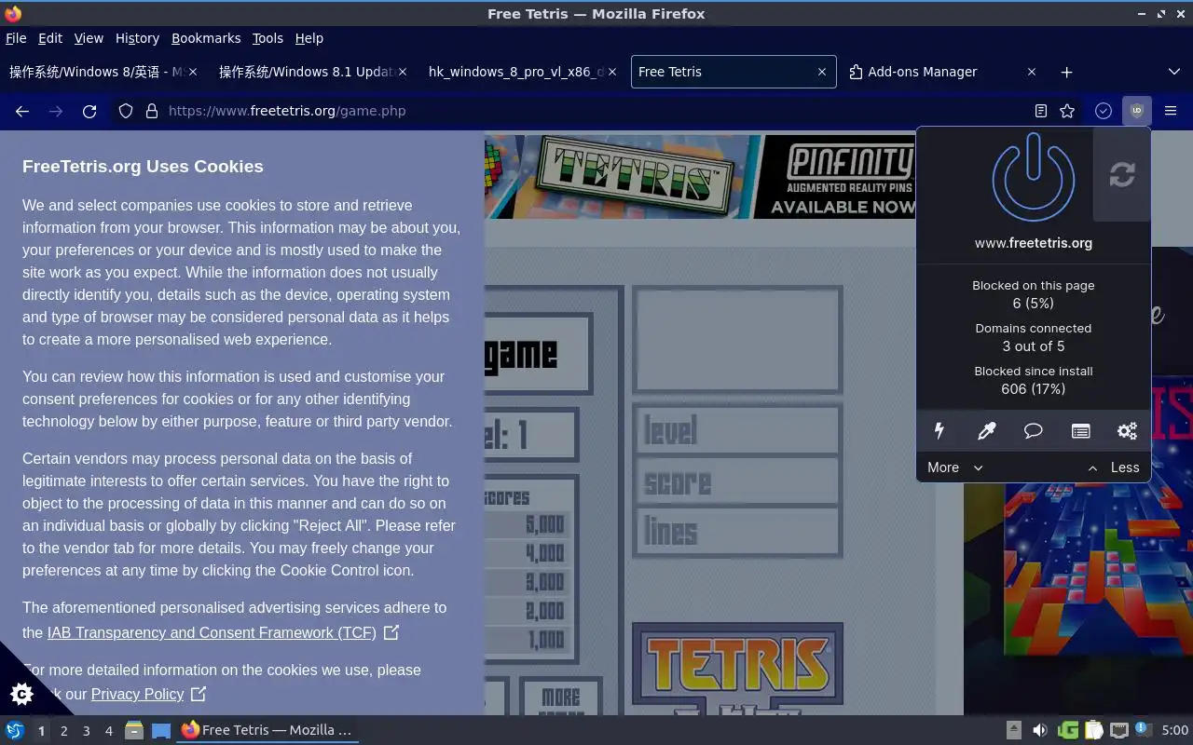Go forward with the forward arrow
1193x745 pixels.
pyautogui.click(x=56, y=111)
